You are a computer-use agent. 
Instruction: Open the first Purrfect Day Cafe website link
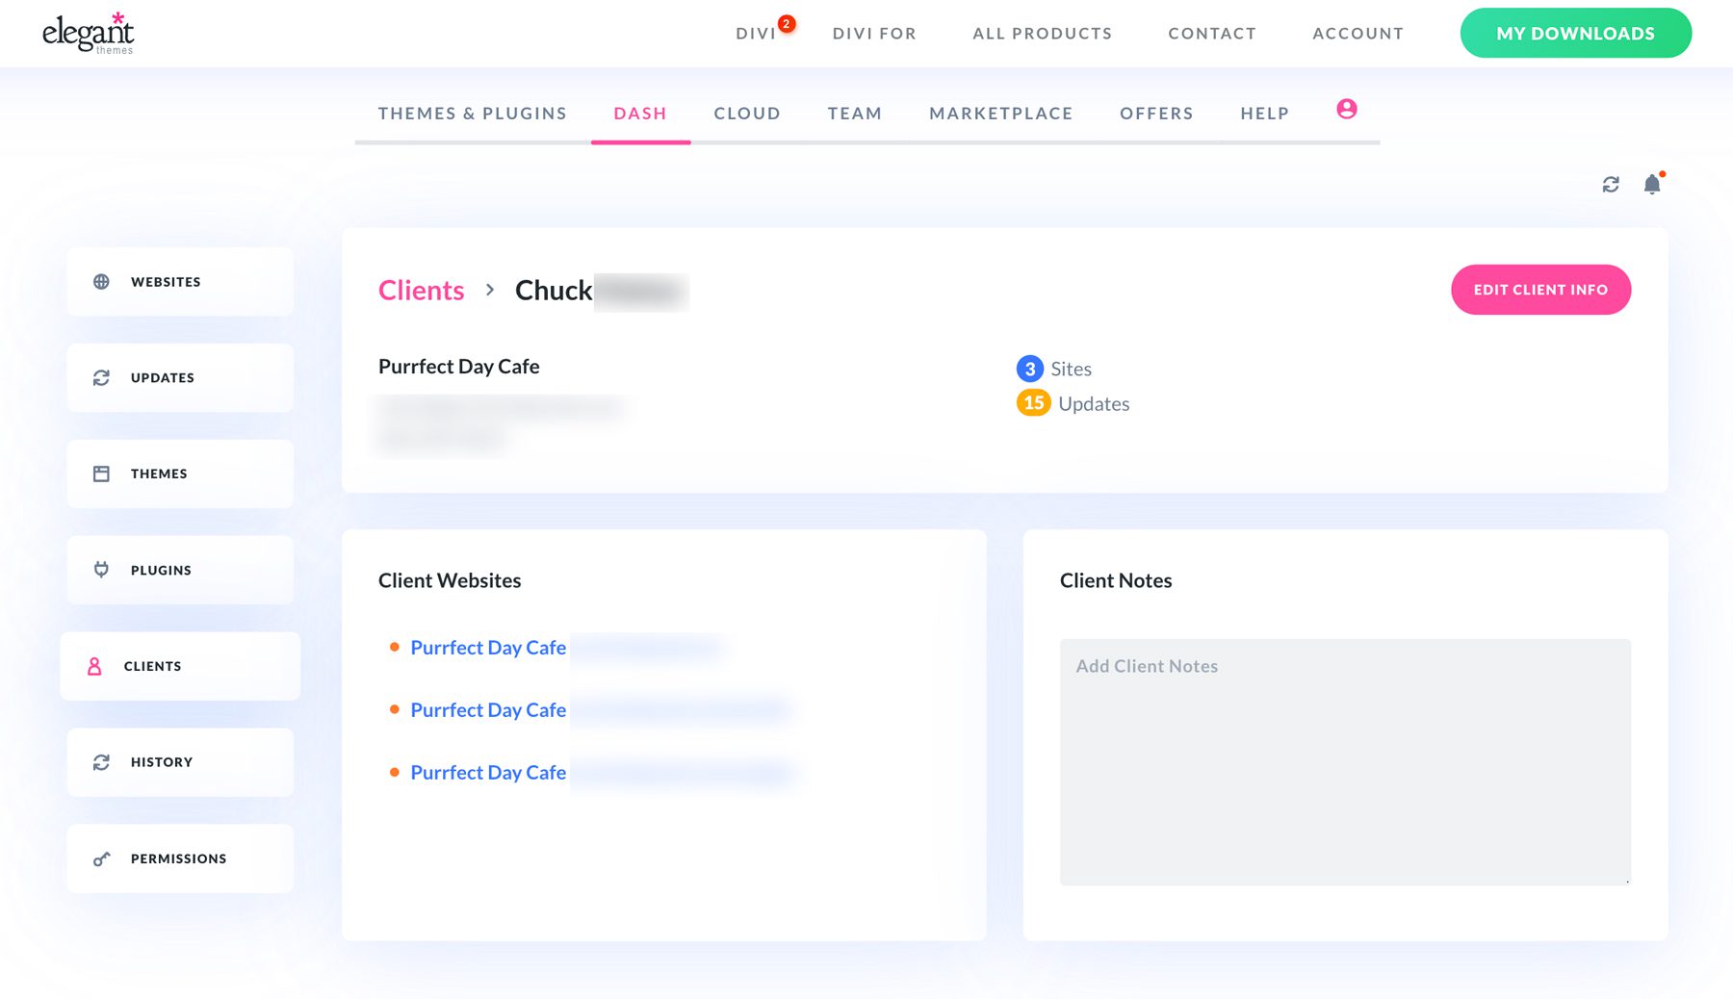(487, 647)
